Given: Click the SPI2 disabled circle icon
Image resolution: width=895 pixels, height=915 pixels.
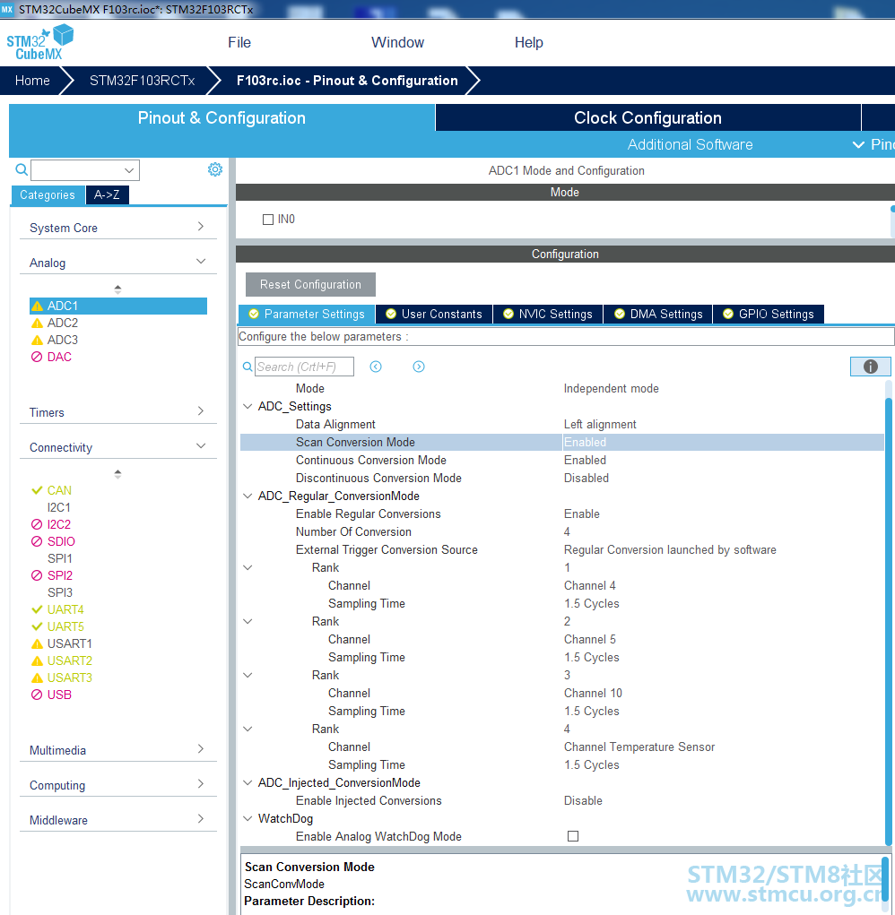Looking at the screenshot, I should click(37, 575).
